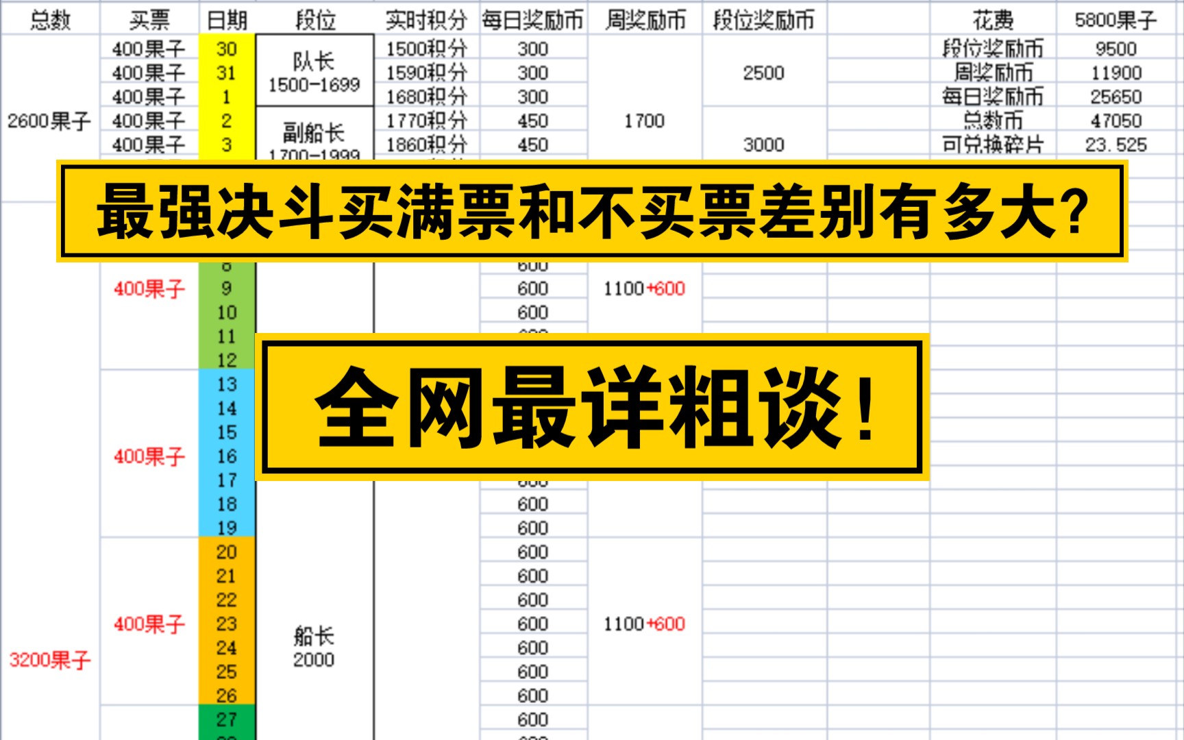Select the 日期 header cell
The image size is (1184, 740).
(227, 20)
